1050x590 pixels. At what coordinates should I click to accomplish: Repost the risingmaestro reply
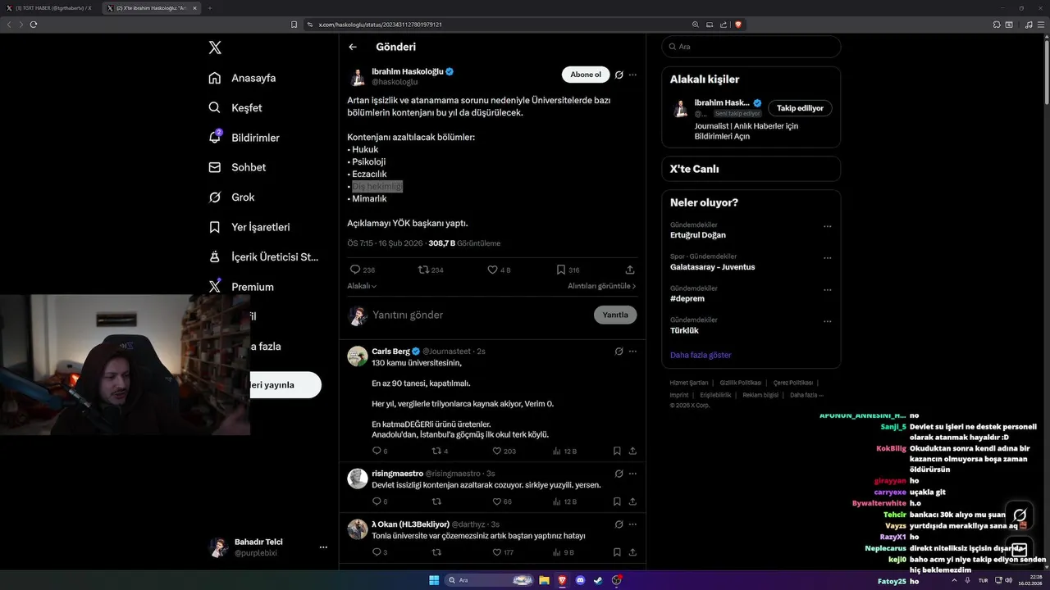436,501
